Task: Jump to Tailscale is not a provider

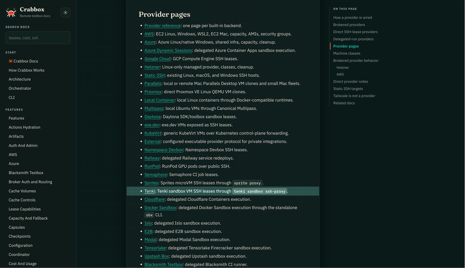Action: [354, 96]
